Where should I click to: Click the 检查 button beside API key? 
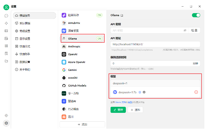(x=194, y=30)
